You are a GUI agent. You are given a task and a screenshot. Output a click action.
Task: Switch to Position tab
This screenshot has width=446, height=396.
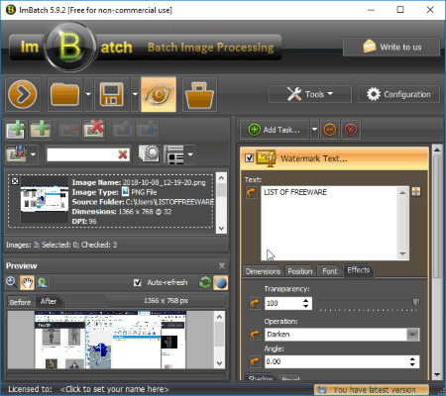[300, 271]
